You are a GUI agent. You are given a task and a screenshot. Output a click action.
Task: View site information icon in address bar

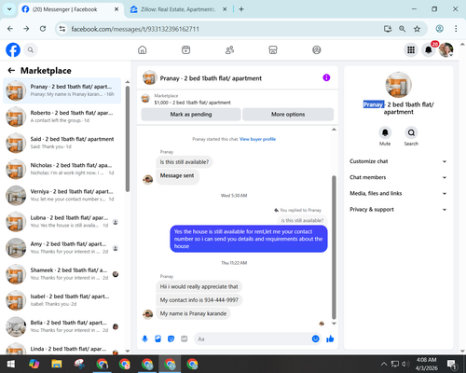[x=62, y=29]
